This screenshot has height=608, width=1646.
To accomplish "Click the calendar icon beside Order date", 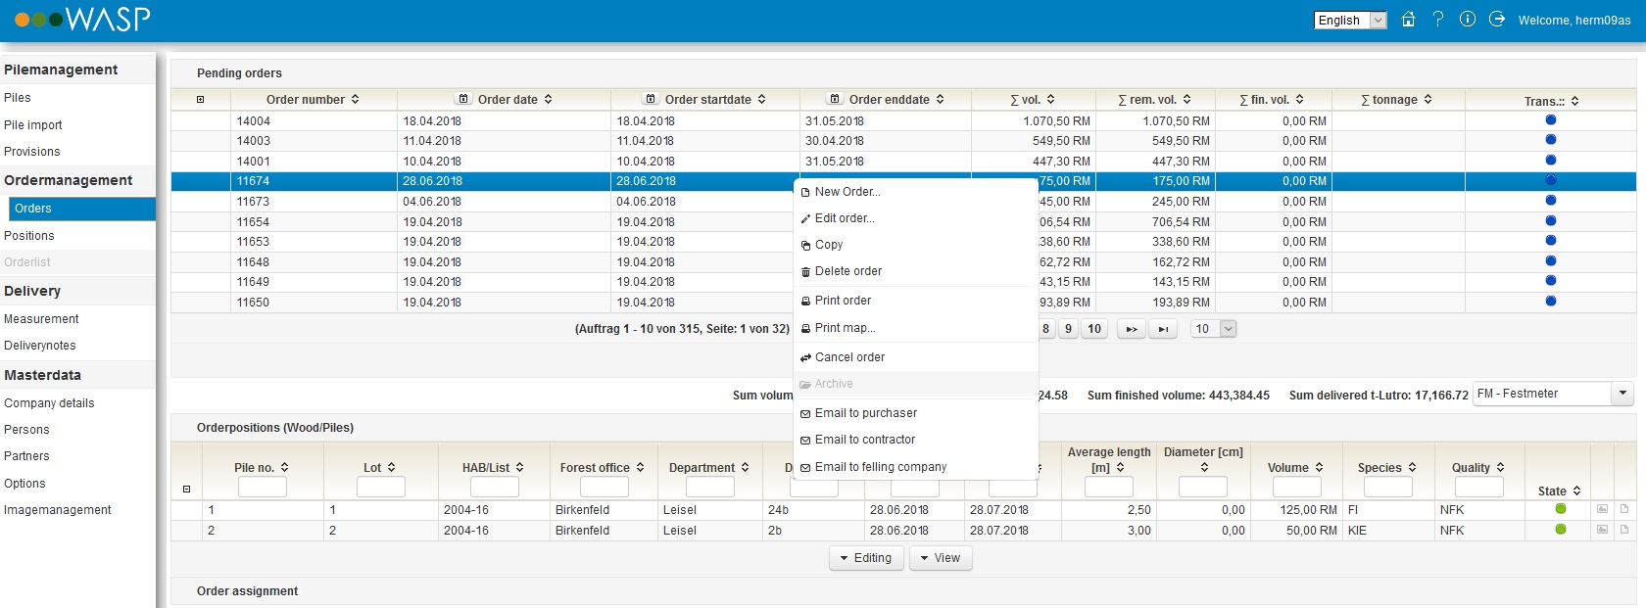I will tap(463, 99).
